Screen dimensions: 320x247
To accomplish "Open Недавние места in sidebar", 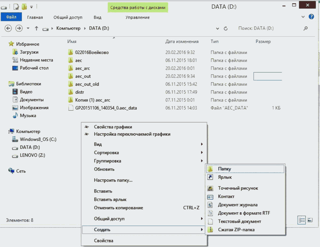I will (x=36, y=60).
